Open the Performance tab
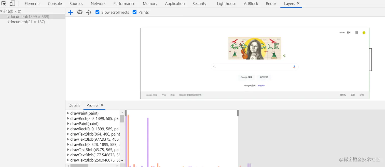The width and height of the screenshot is (385, 167). pyautogui.click(x=124, y=4)
